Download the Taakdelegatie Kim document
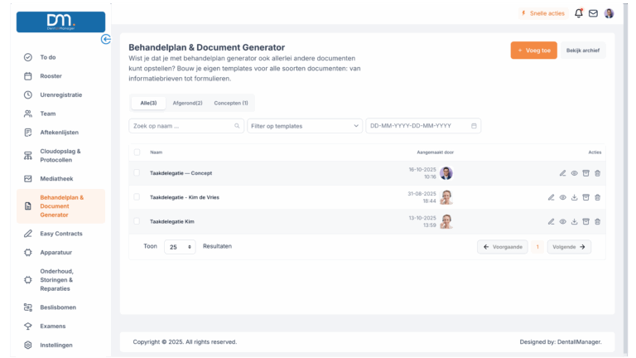This screenshot has width=636, height=358. [x=574, y=221]
